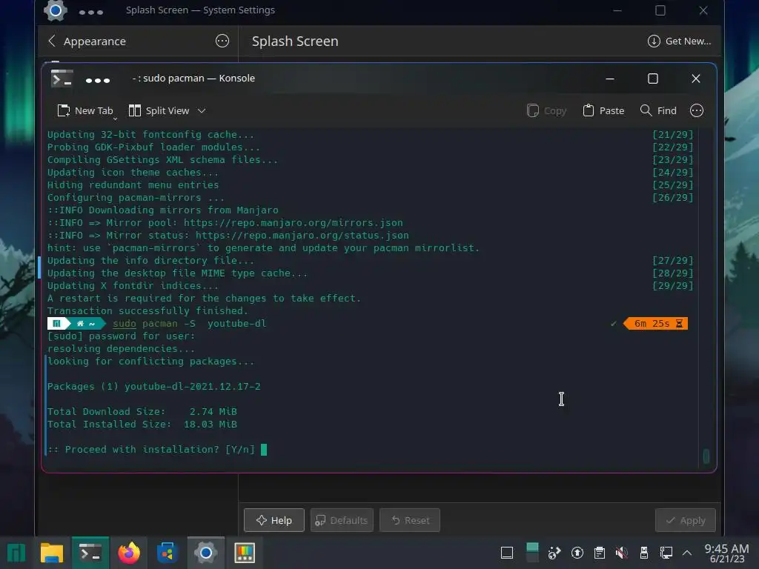759x569 pixels.
Task: Click Konsole's vertical scrollbar handle
Action: click(x=706, y=456)
